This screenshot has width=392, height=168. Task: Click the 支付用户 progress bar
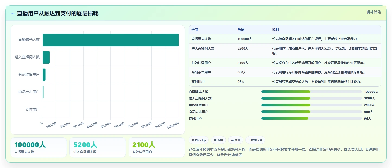[312, 118]
